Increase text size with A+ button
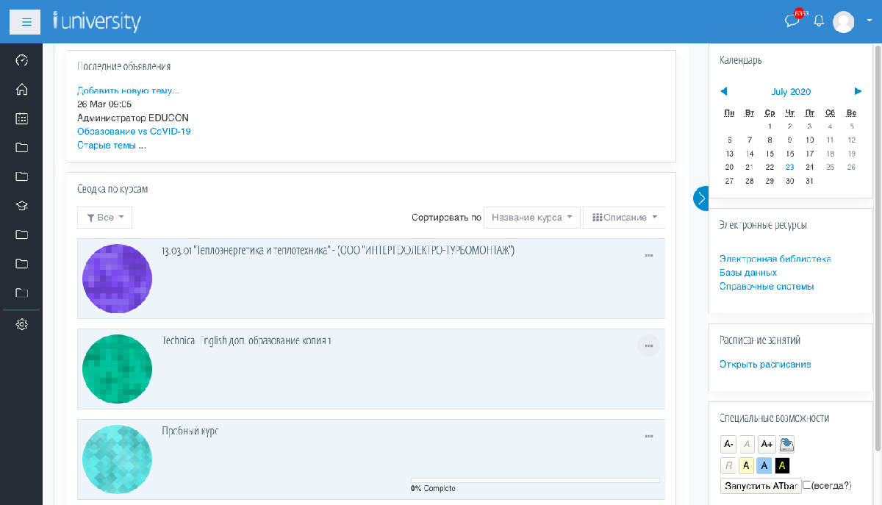The height and width of the screenshot is (505, 882). click(767, 444)
